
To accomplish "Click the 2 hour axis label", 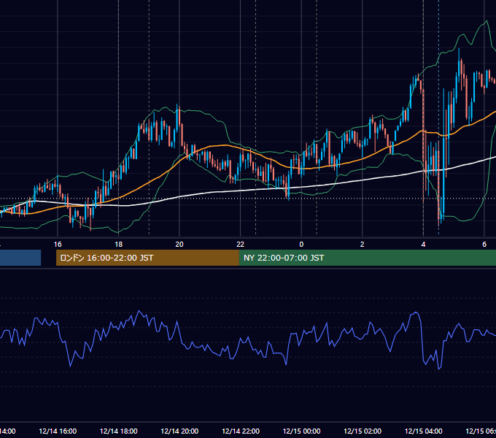I will point(363,244).
